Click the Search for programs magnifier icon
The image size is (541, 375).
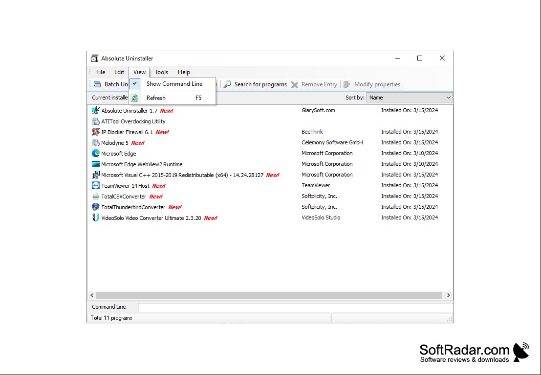(227, 84)
